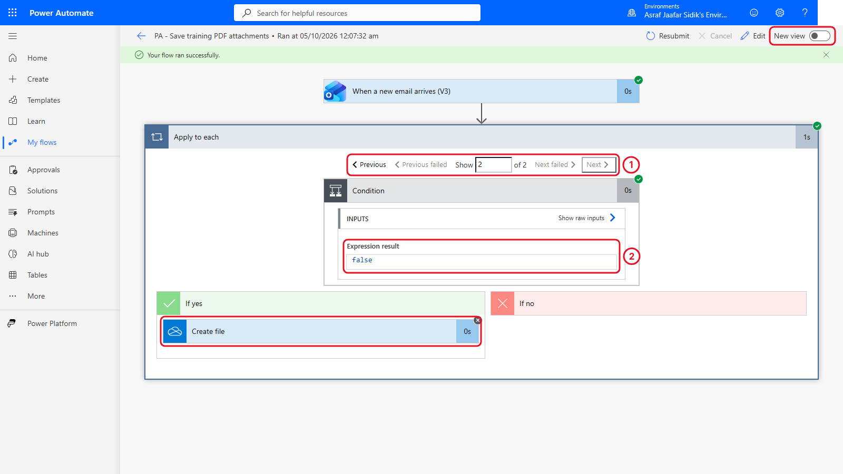Click the Resubmit button

tap(668, 36)
